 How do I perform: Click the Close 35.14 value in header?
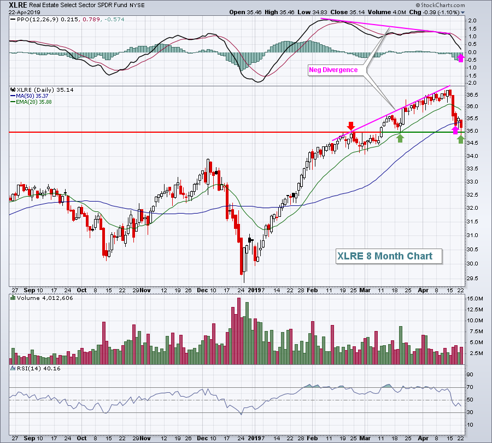348,12
